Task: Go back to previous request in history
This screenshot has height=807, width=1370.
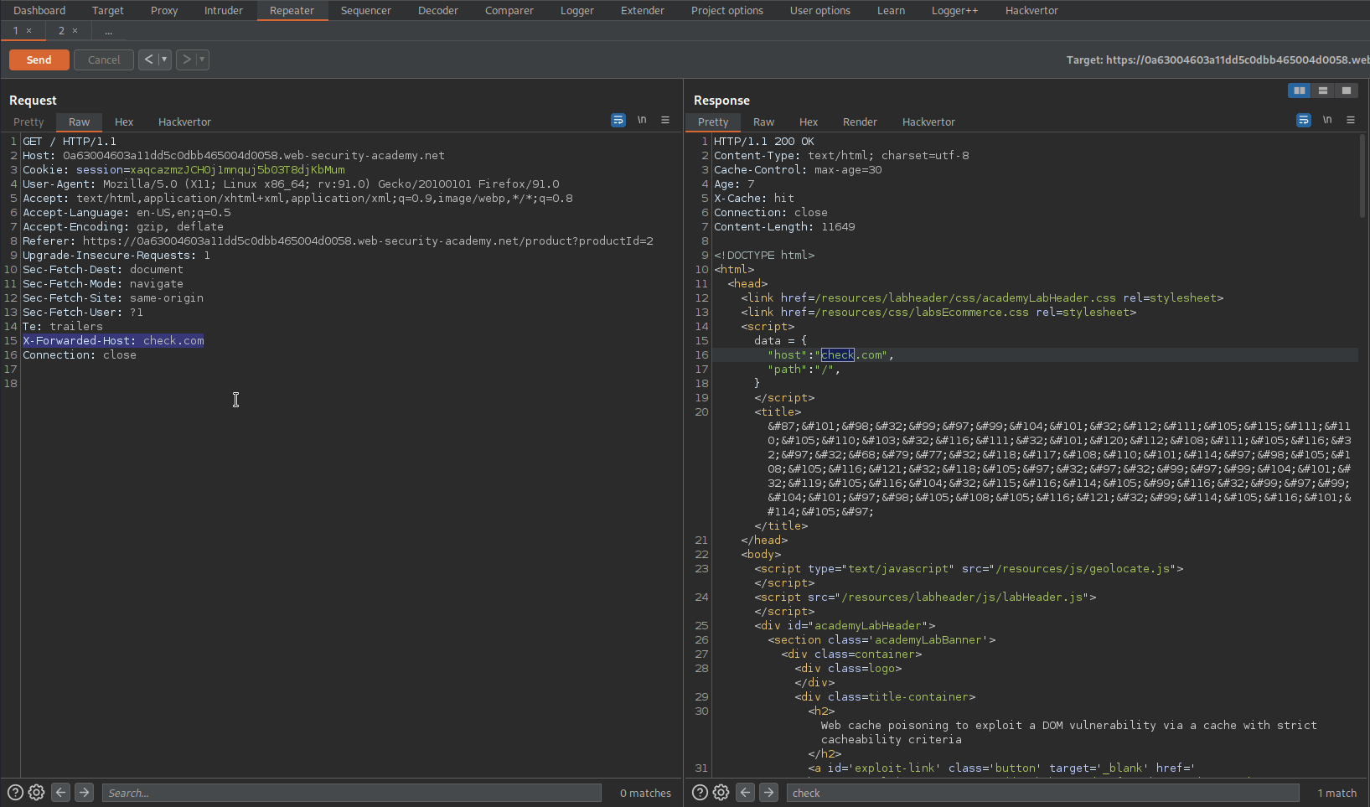Action: click(148, 59)
